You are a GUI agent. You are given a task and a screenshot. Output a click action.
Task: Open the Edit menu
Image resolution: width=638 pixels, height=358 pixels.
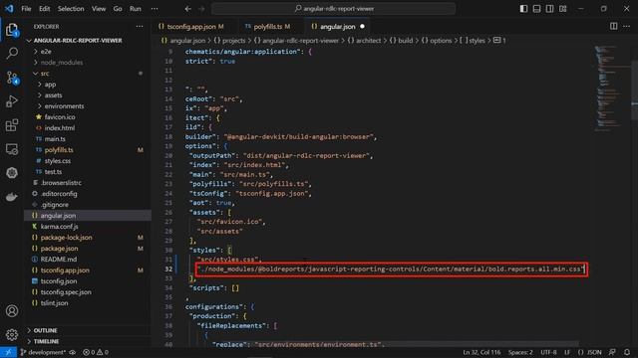(44, 9)
